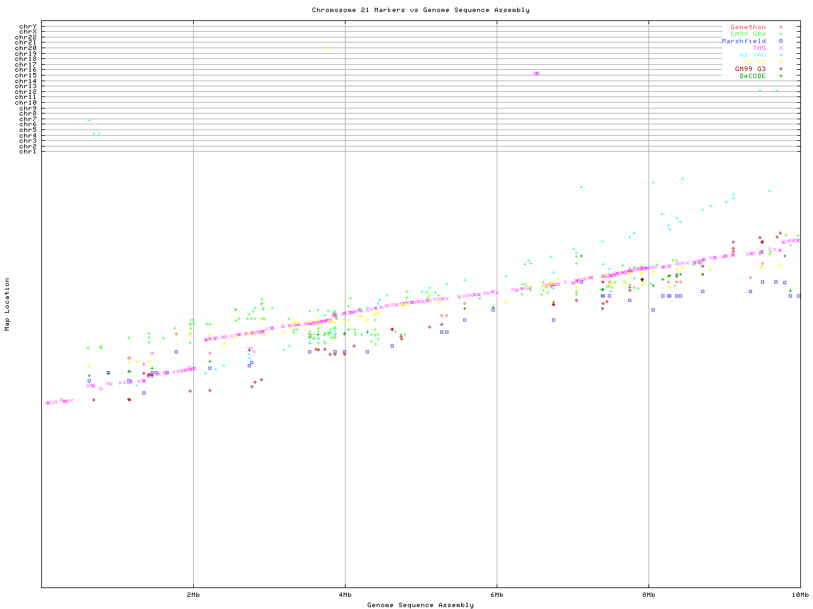Click the magenta TNG outlier on chr15 row
Screen dimensions: 813x609
(537, 74)
